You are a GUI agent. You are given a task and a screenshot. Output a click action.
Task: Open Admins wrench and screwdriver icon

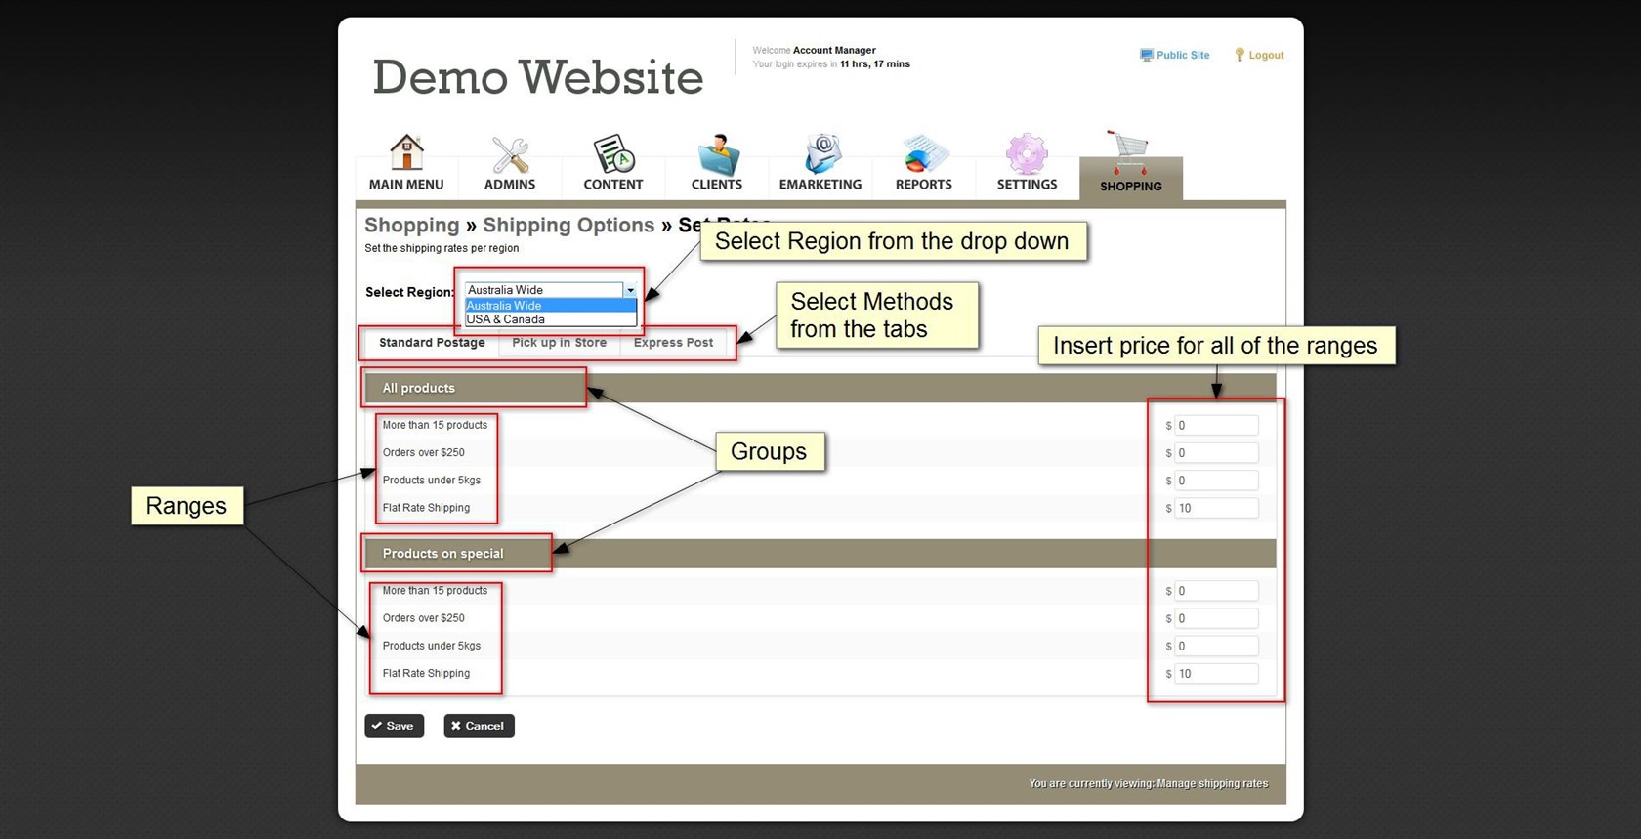[510, 154]
